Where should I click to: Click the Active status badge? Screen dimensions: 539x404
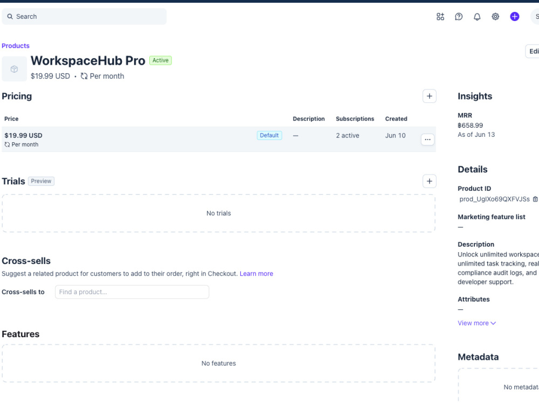click(160, 60)
